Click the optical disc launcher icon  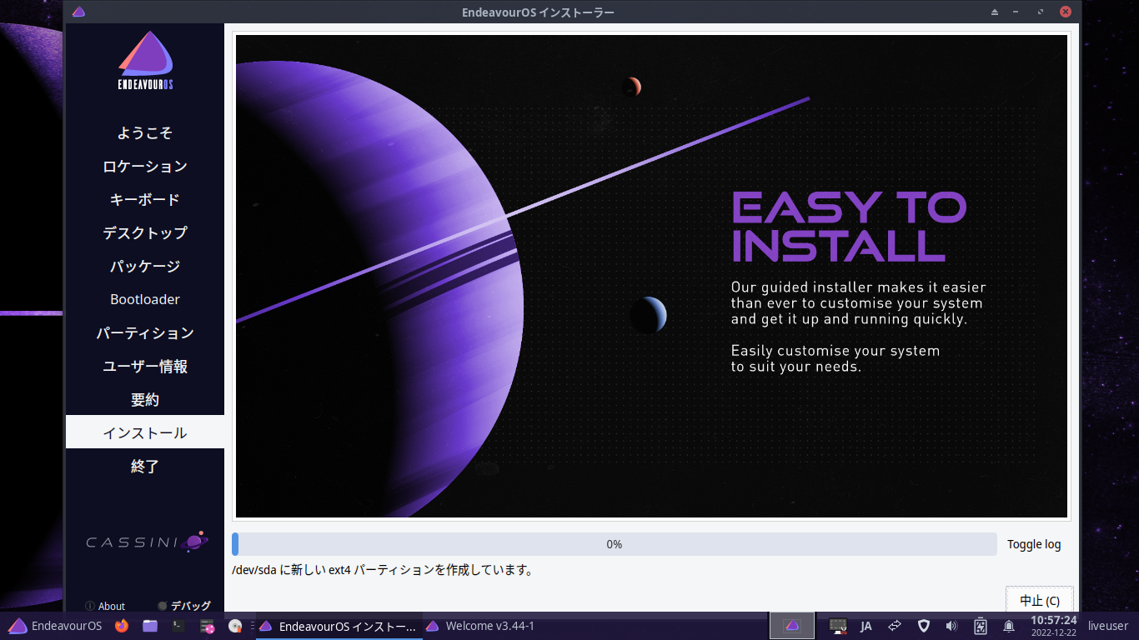pyautogui.click(x=235, y=626)
